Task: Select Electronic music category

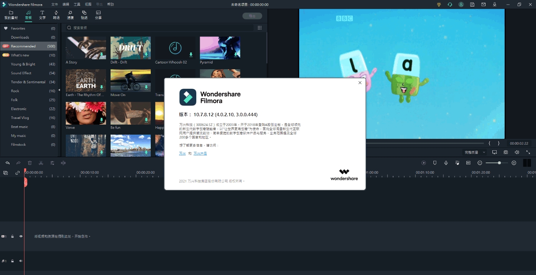Action: point(29,109)
